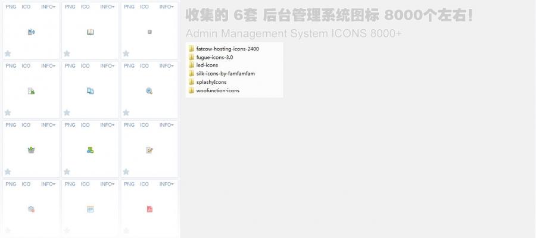Click the blue copy pages icon preview

(91, 91)
